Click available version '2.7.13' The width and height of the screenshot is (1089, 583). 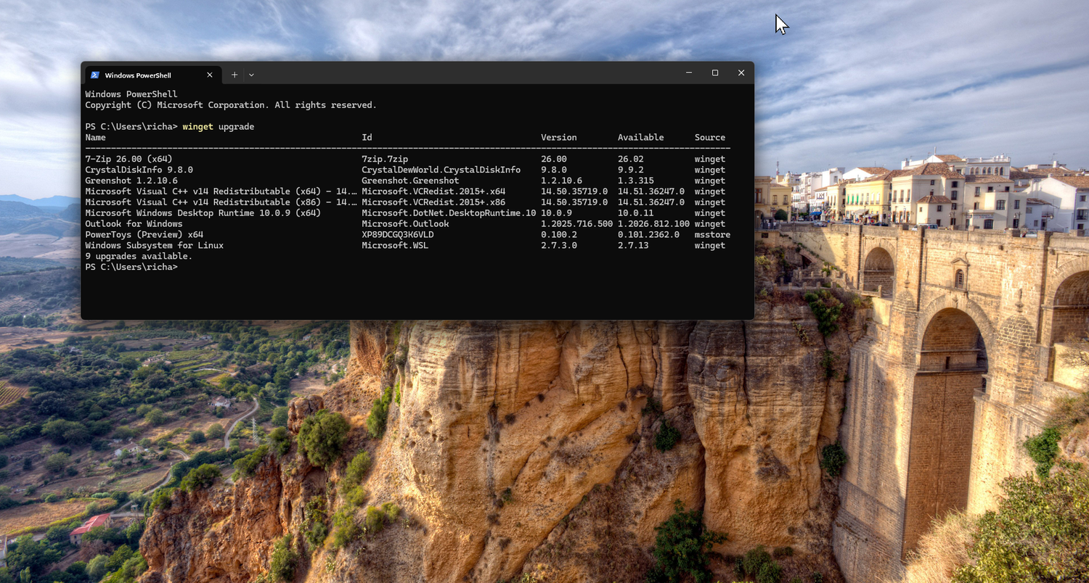pyautogui.click(x=633, y=246)
